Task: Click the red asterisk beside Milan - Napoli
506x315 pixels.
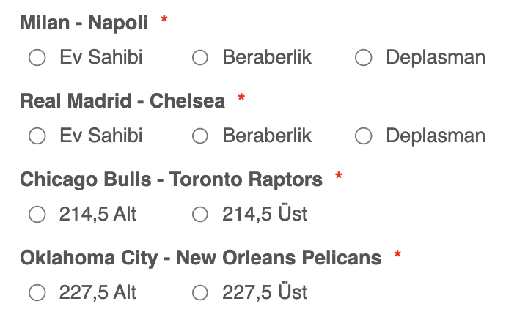Action: (164, 19)
